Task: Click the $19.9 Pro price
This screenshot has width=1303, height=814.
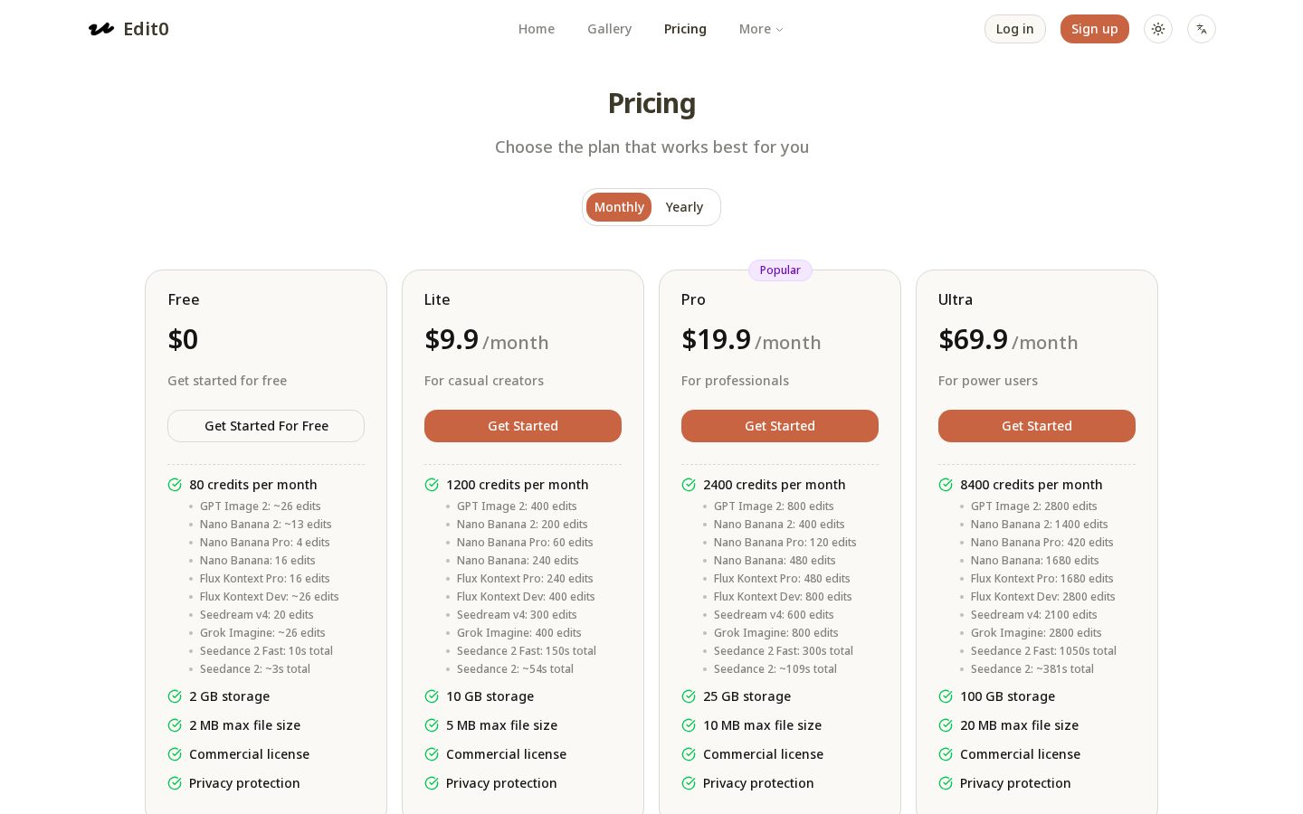Action: pos(716,339)
